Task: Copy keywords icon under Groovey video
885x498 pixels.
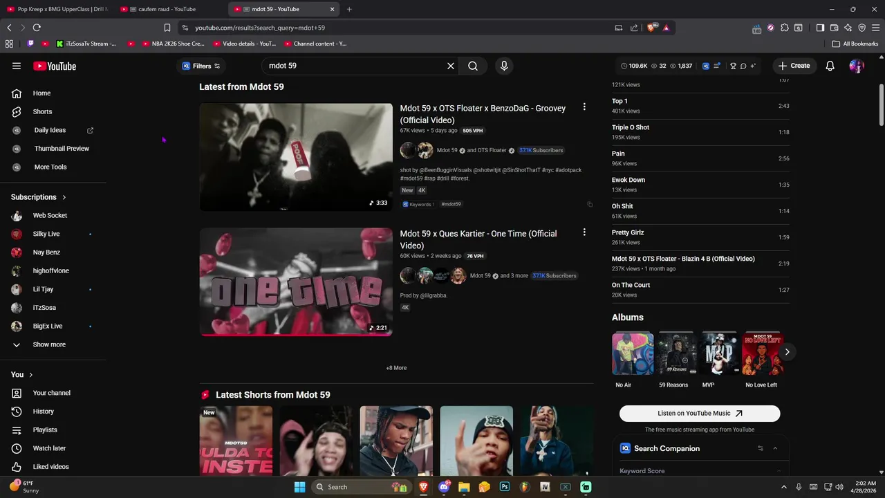Action: tap(590, 205)
